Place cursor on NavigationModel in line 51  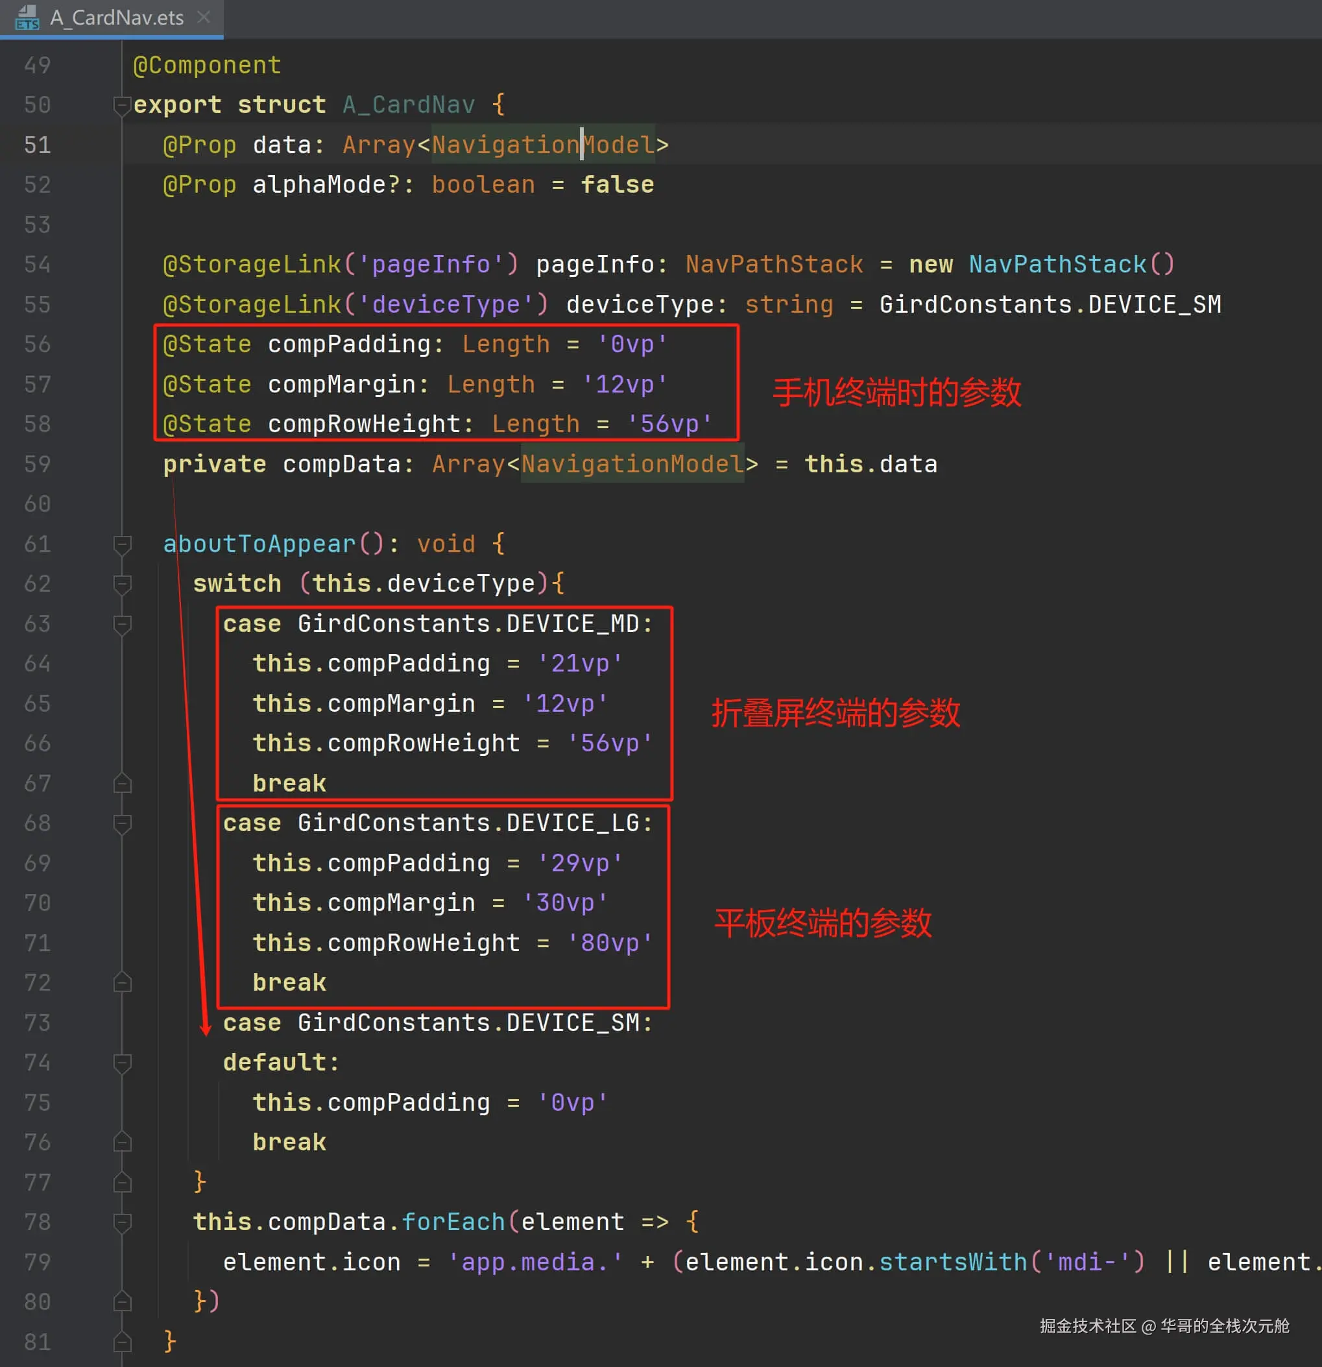[543, 145]
